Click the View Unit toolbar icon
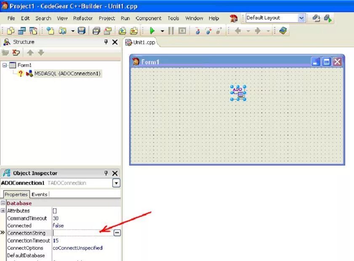Viewport: 354px width, 261px height. [x=11, y=30]
